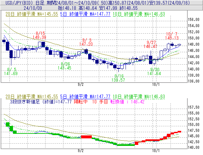Click the 9/2 date label under upper chart
The width and height of the screenshot is (203, 155).
tap(81, 85)
